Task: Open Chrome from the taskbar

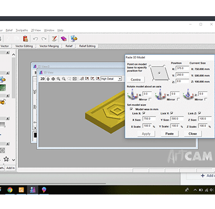Action: click(10, 190)
